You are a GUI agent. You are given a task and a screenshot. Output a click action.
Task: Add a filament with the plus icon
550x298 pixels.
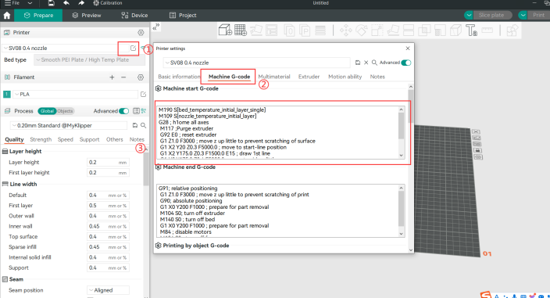112,77
